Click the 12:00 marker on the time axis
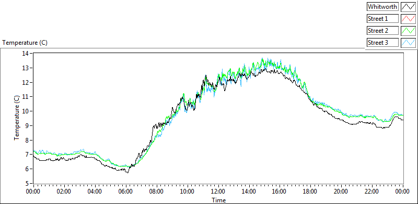The width and height of the screenshot is (418, 204). click(218, 191)
